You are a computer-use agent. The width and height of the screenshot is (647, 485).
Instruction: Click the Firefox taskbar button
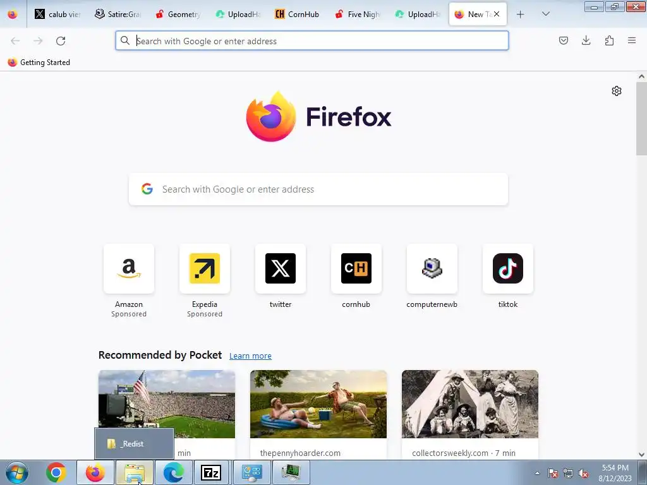[x=95, y=472]
